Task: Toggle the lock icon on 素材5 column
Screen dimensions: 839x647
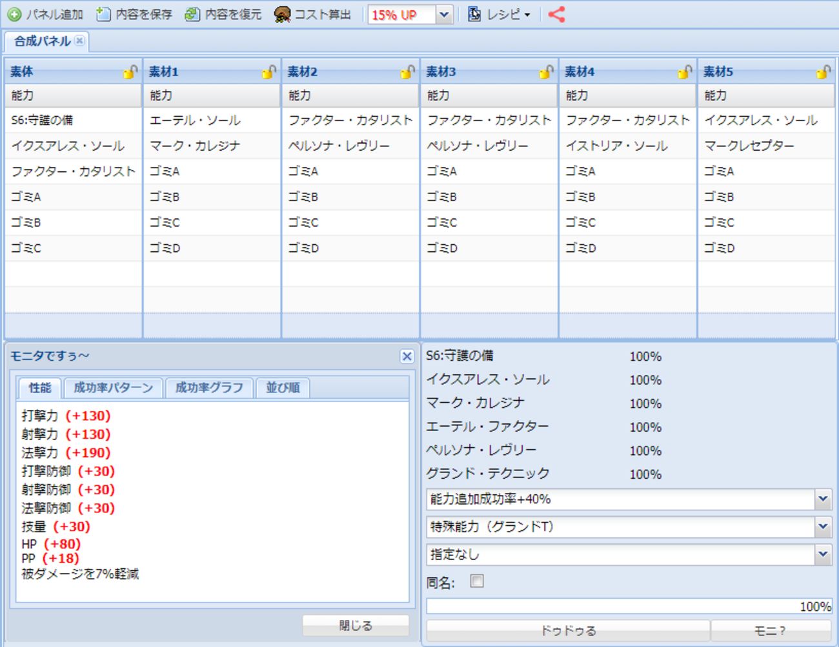Action: coord(824,72)
